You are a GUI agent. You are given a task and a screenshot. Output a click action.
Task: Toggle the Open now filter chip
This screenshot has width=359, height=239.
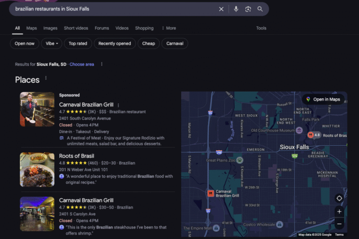pos(24,44)
